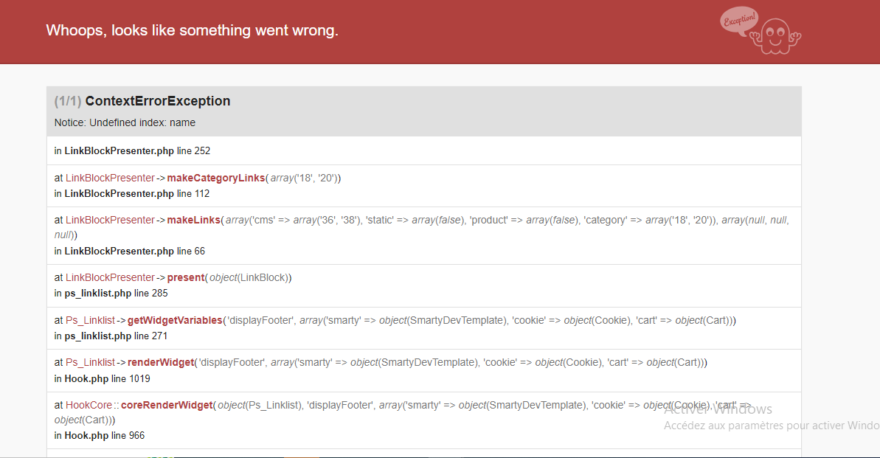Open LinkBlockPresenter class link in present row
The height and width of the screenshot is (458, 880).
110,277
